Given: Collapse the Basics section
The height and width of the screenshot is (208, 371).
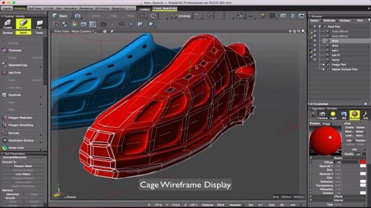Looking at the screenshot, I should (311, 158).
